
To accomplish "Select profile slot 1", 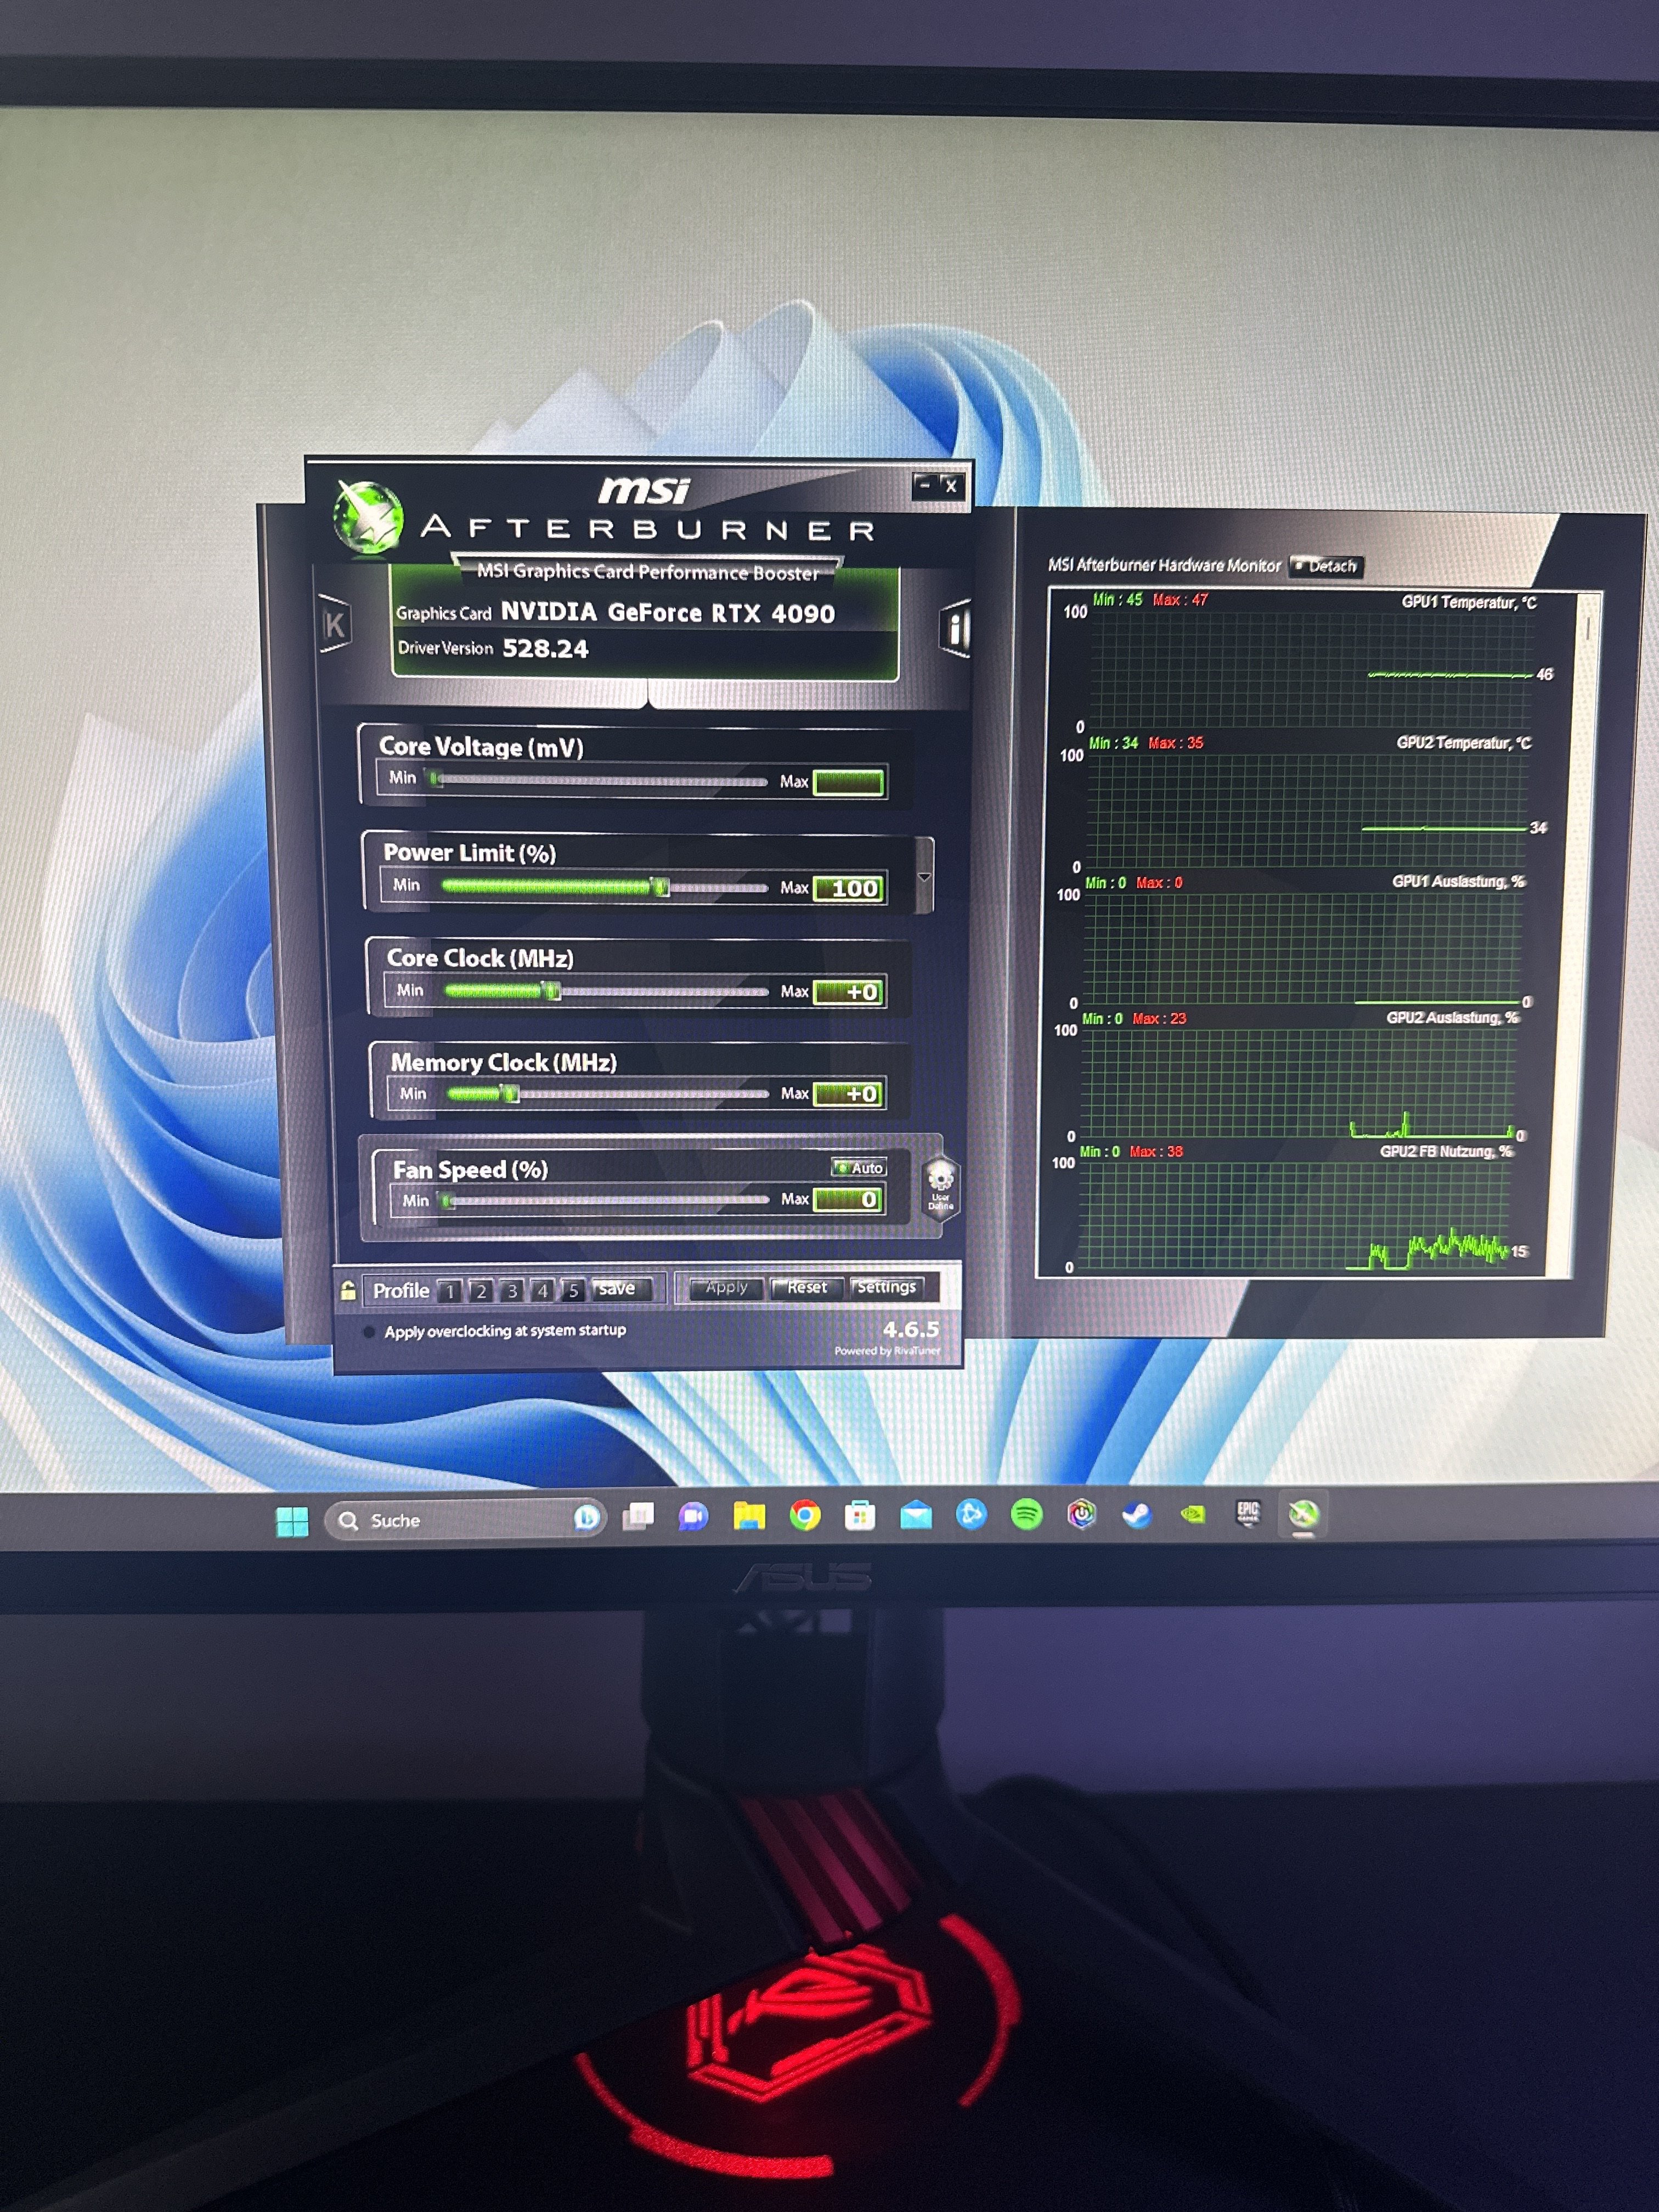I will click(450, 1291).
